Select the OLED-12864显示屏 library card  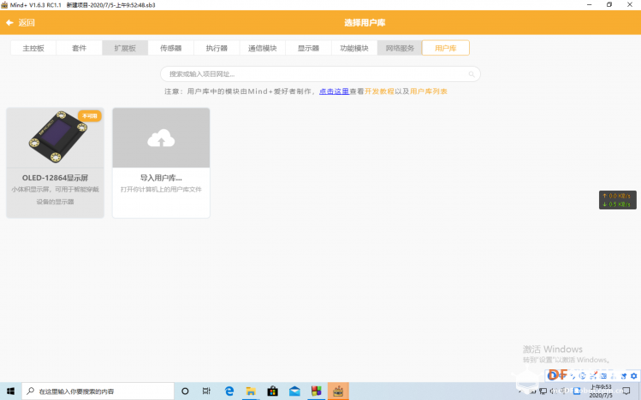[55, 163]
